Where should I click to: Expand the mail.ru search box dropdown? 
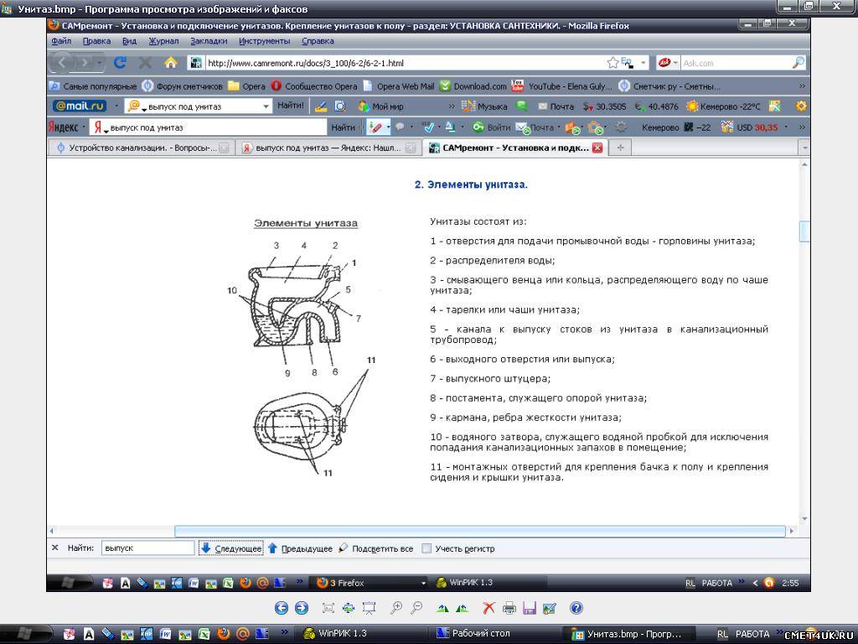[x=266, y=106]
